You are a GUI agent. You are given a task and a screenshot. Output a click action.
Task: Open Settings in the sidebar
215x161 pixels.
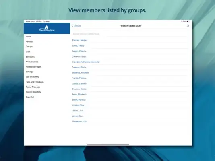(x=29, y=72)
